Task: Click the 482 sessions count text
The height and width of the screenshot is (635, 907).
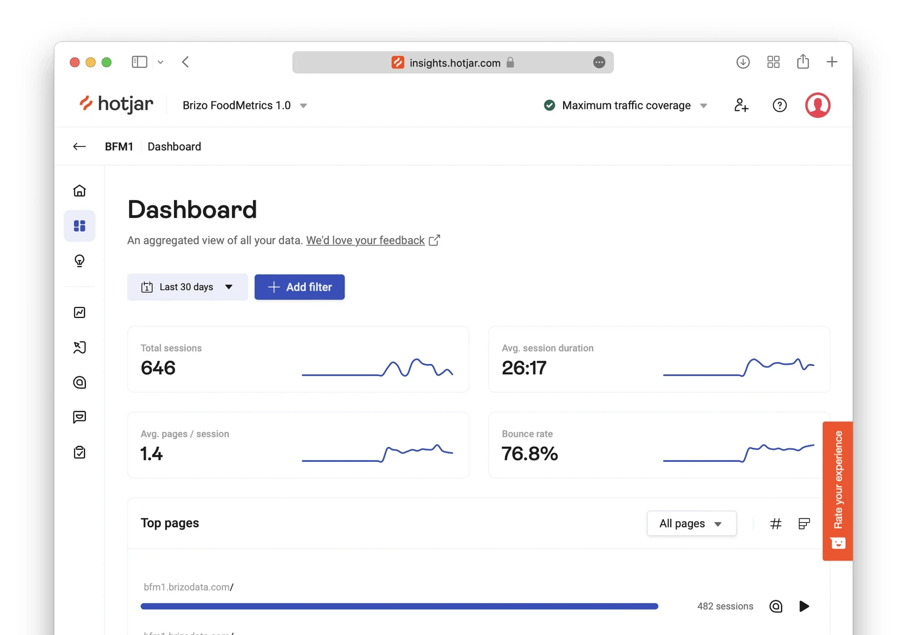Action: click(725, 606)
